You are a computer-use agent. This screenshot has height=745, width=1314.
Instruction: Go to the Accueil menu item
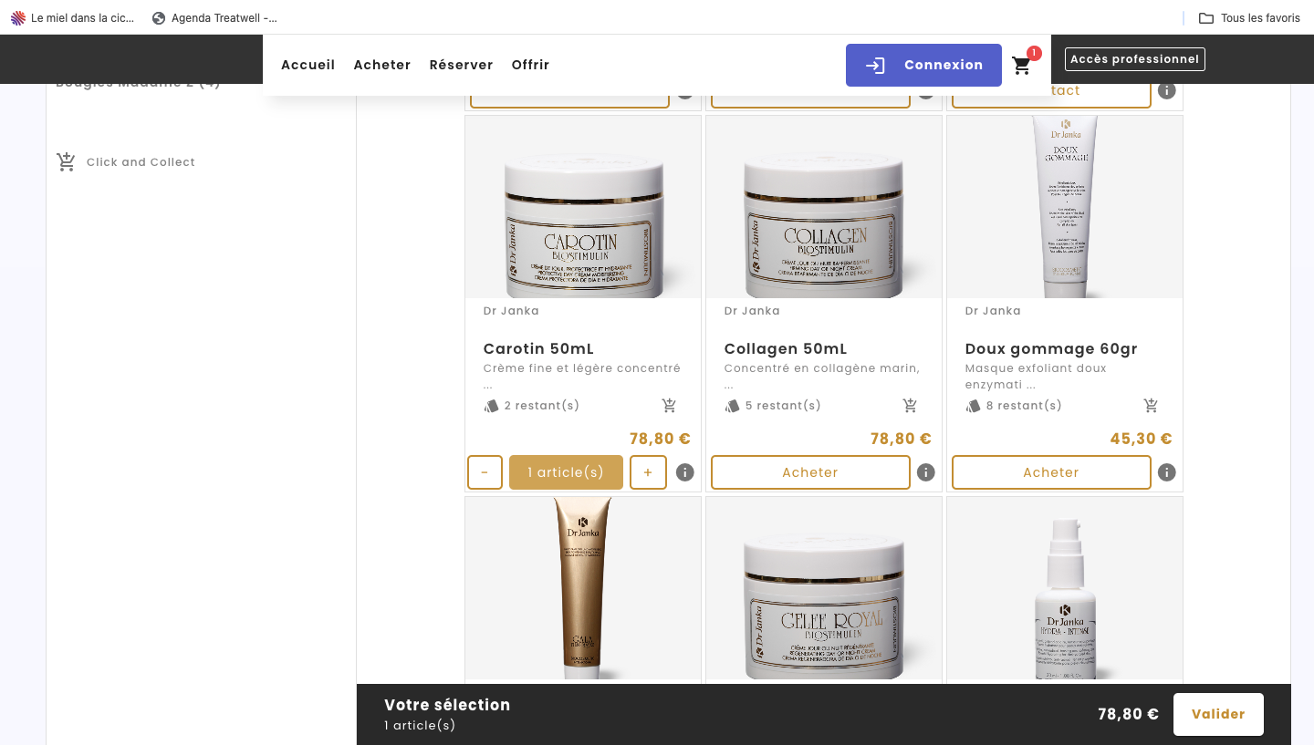[x=308, y=65]
